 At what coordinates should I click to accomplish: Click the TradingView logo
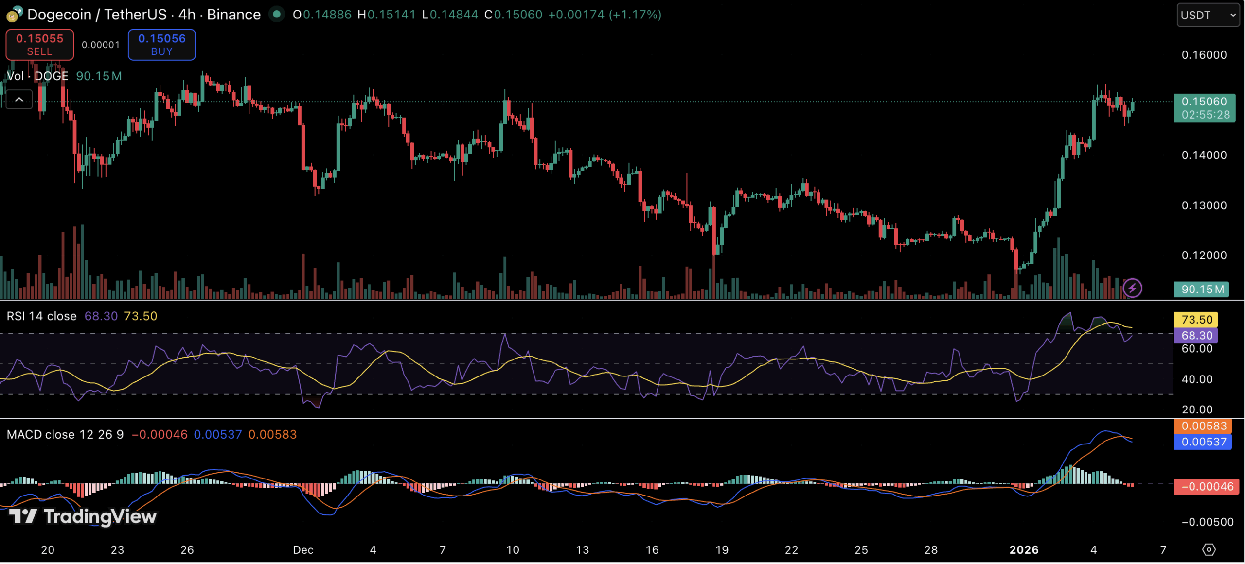point(83,516)
